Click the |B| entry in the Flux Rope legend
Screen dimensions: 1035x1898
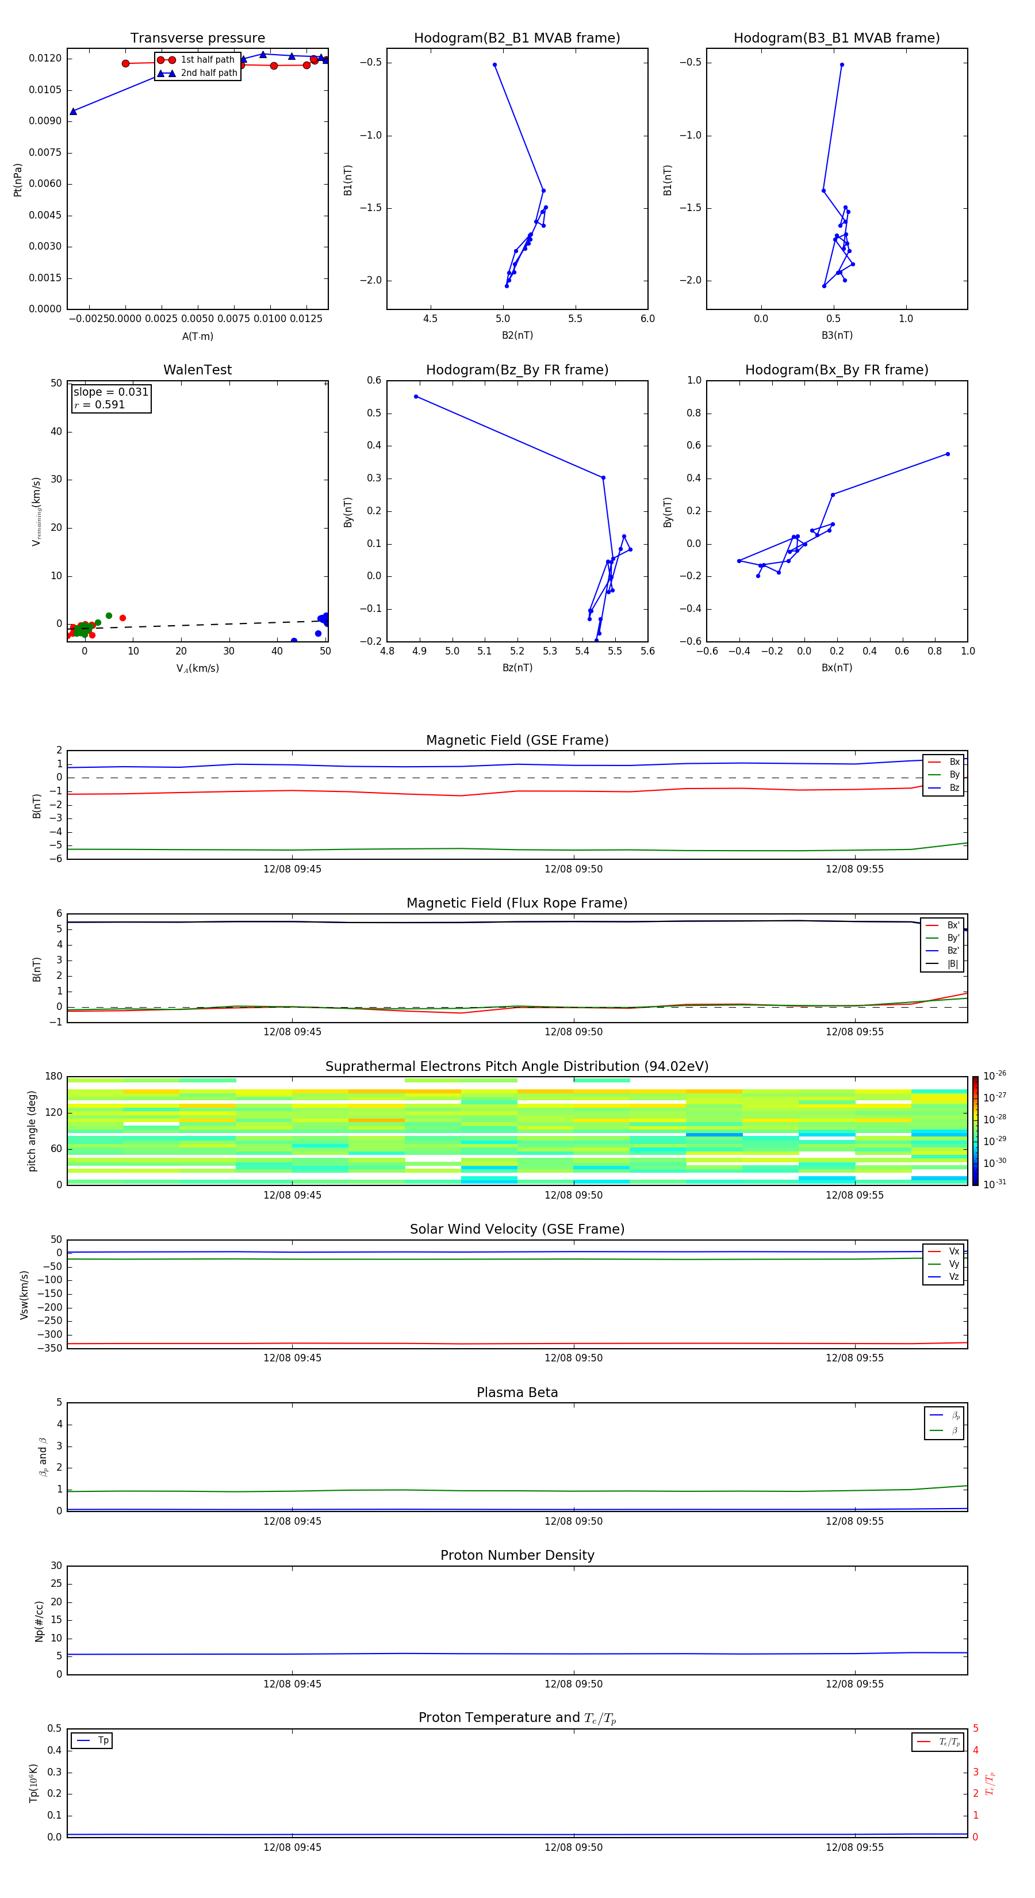tap(943, 964)
